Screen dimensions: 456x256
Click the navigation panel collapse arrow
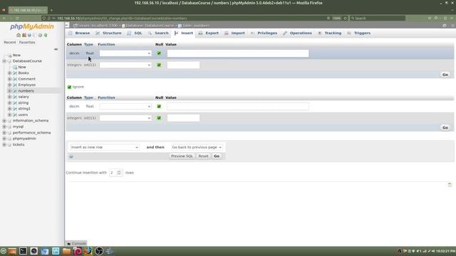[x=67, y=26]
